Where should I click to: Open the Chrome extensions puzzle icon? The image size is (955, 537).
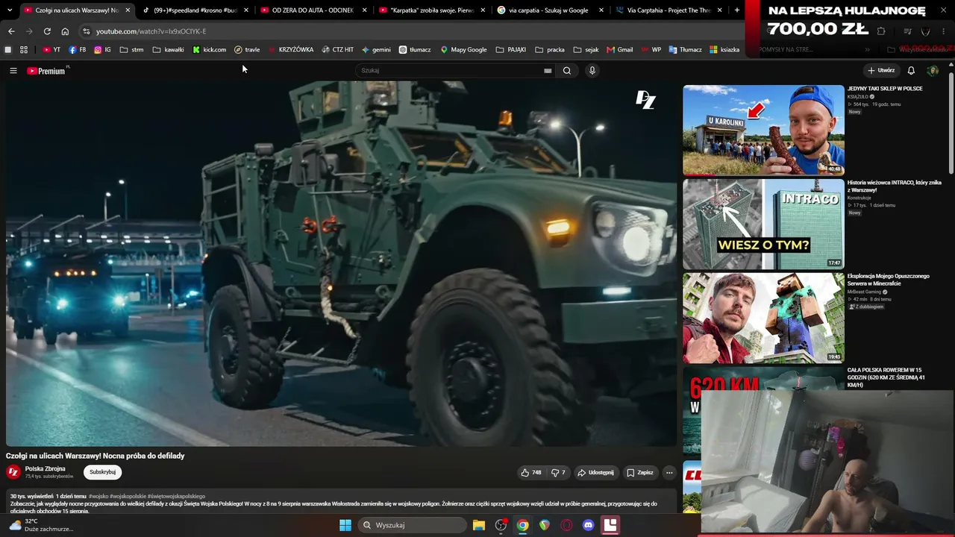coord(881,31)
